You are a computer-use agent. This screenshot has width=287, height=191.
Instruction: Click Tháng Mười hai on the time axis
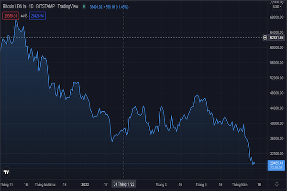coord(46,184)
